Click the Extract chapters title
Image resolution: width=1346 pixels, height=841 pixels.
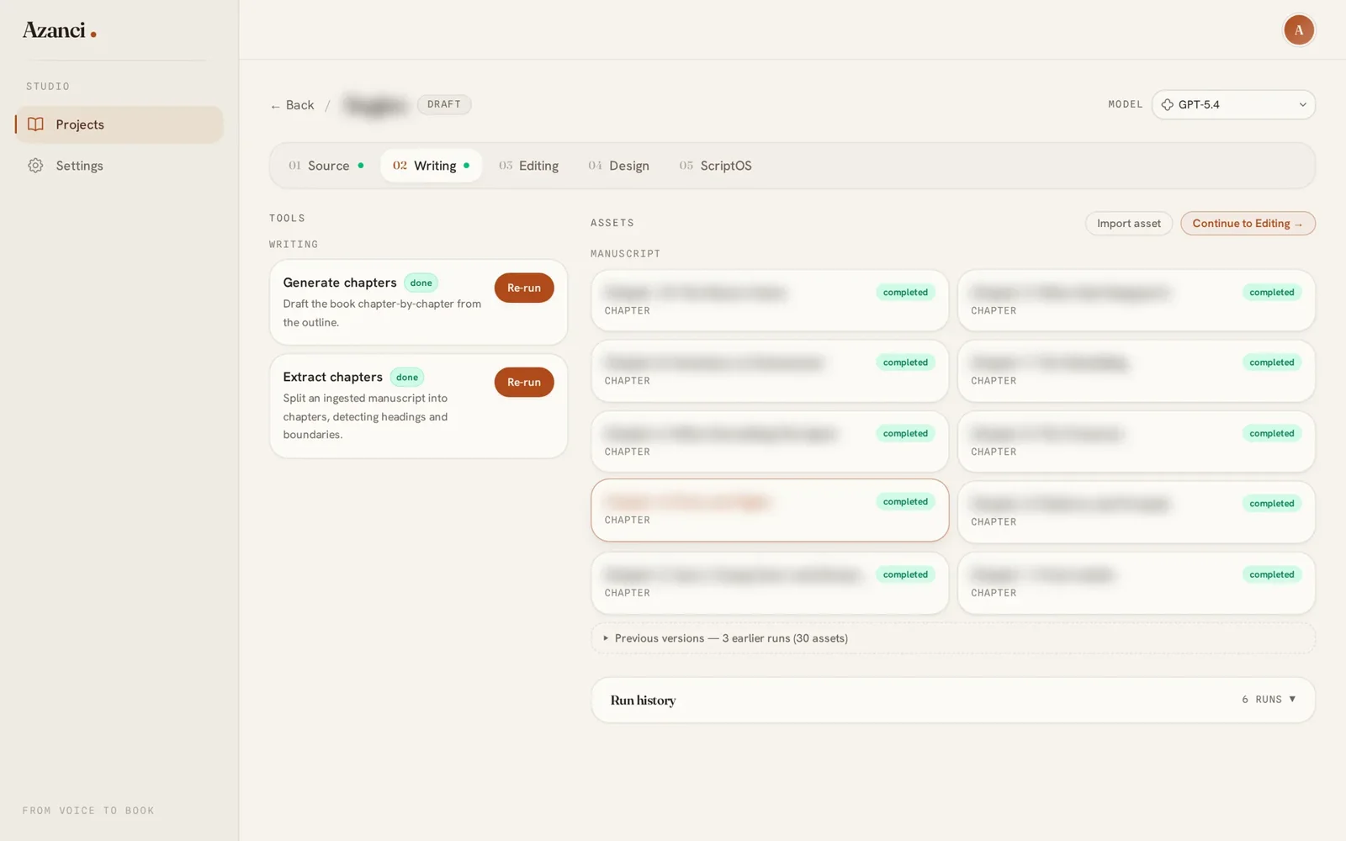point(333,377)
